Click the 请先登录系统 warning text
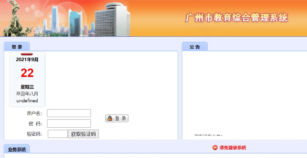This screenshot has height=158, width=307. (233, 148)
